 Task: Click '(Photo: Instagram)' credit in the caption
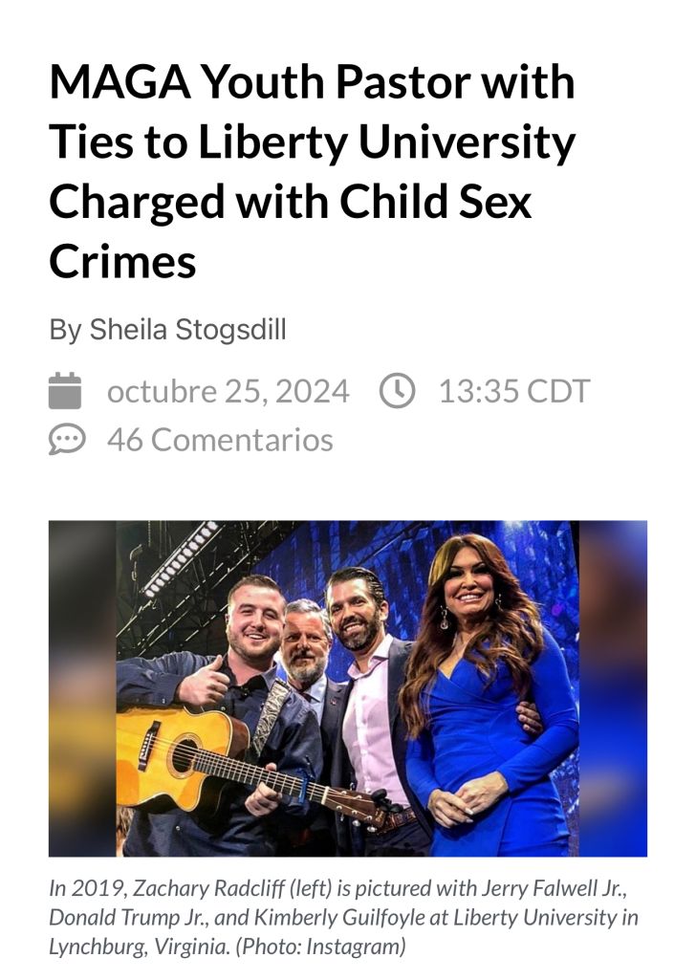coord(320,946)
